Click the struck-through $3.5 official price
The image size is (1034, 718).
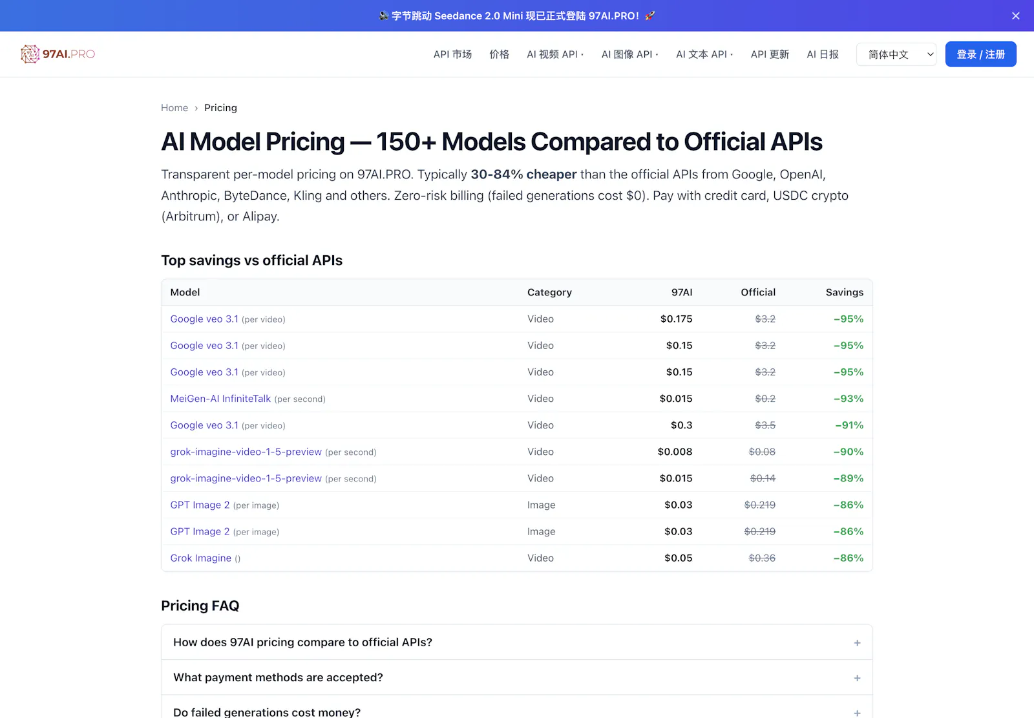click(x=765, y=425)
